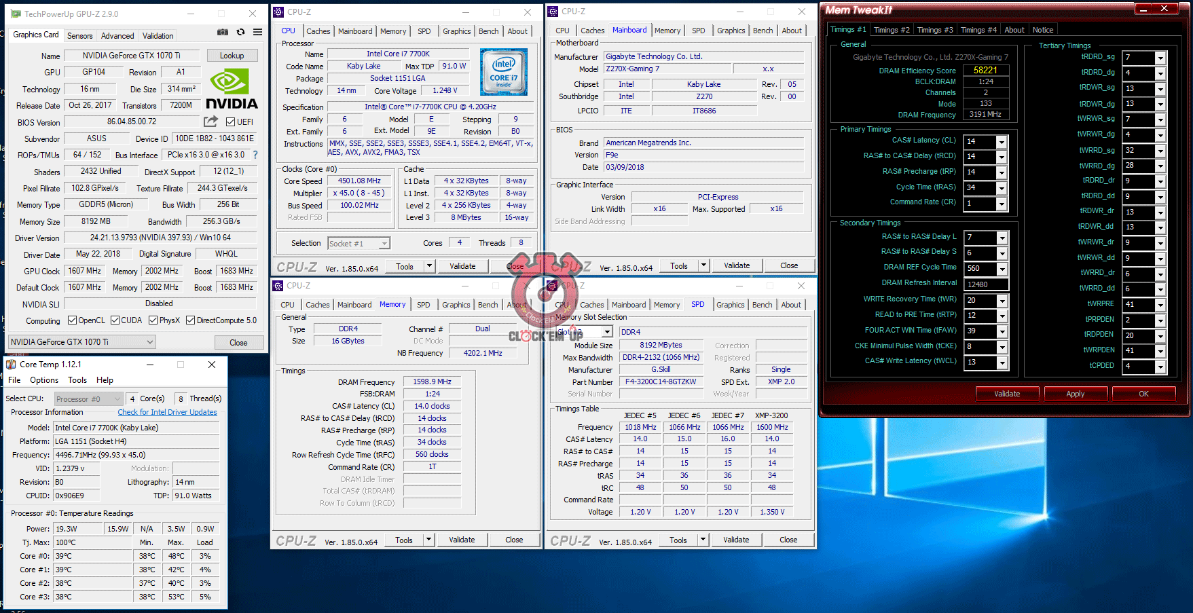This screenshot has width=1193, height=613.
Task: Click the Bus Interface question mark icon
Action: [255, 155]
